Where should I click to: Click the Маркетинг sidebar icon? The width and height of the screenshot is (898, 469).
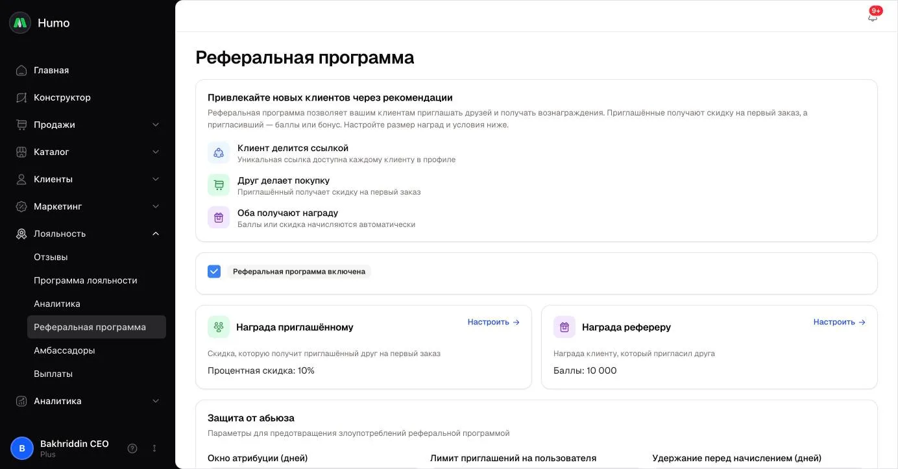point(21,206)
